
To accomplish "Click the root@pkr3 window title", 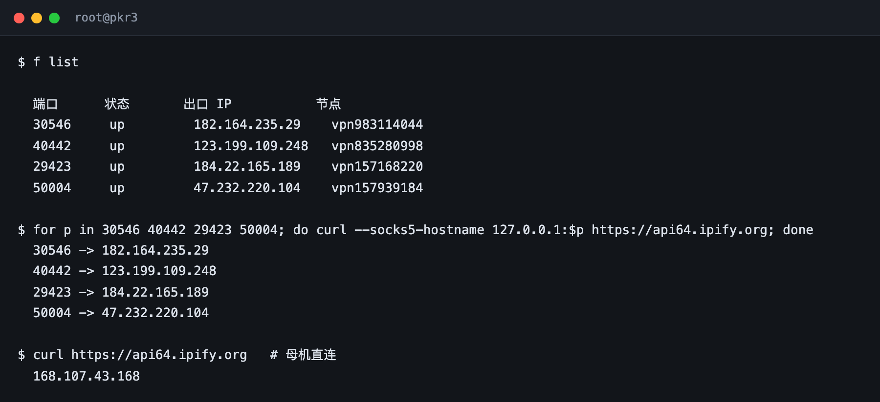I will (x=106, y=18).
